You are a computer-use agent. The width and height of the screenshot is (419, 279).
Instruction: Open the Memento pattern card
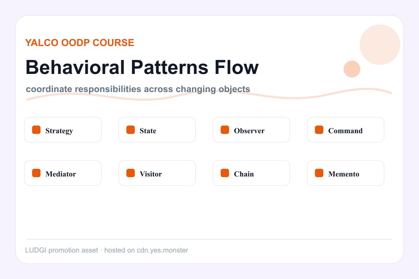coord(346,173)
